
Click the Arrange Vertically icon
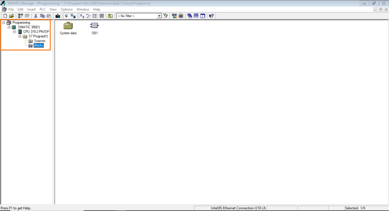coord(203,16)
